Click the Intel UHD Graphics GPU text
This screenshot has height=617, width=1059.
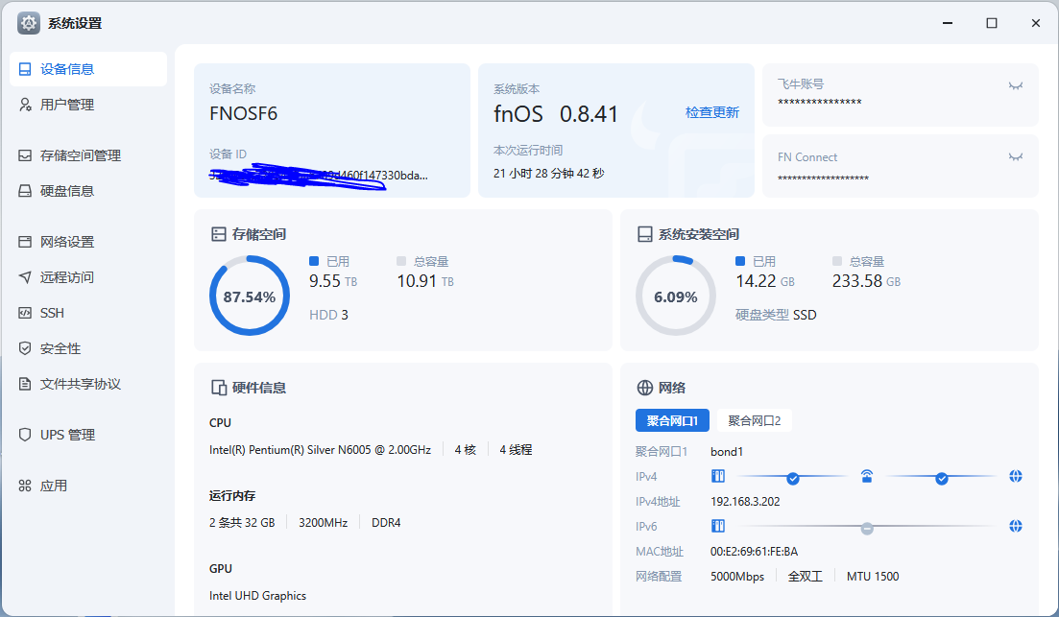(257, 595)
